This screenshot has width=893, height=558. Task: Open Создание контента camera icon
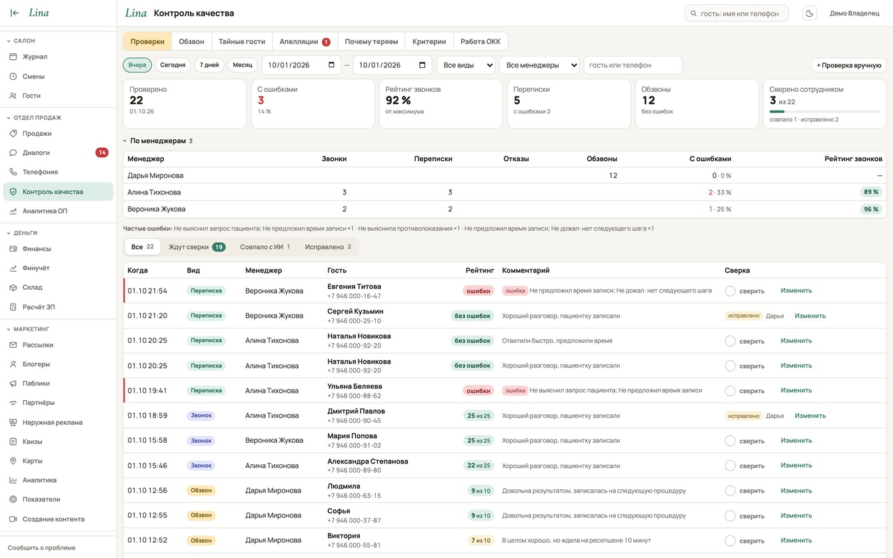pyautogui.click(x=13, y=519)
